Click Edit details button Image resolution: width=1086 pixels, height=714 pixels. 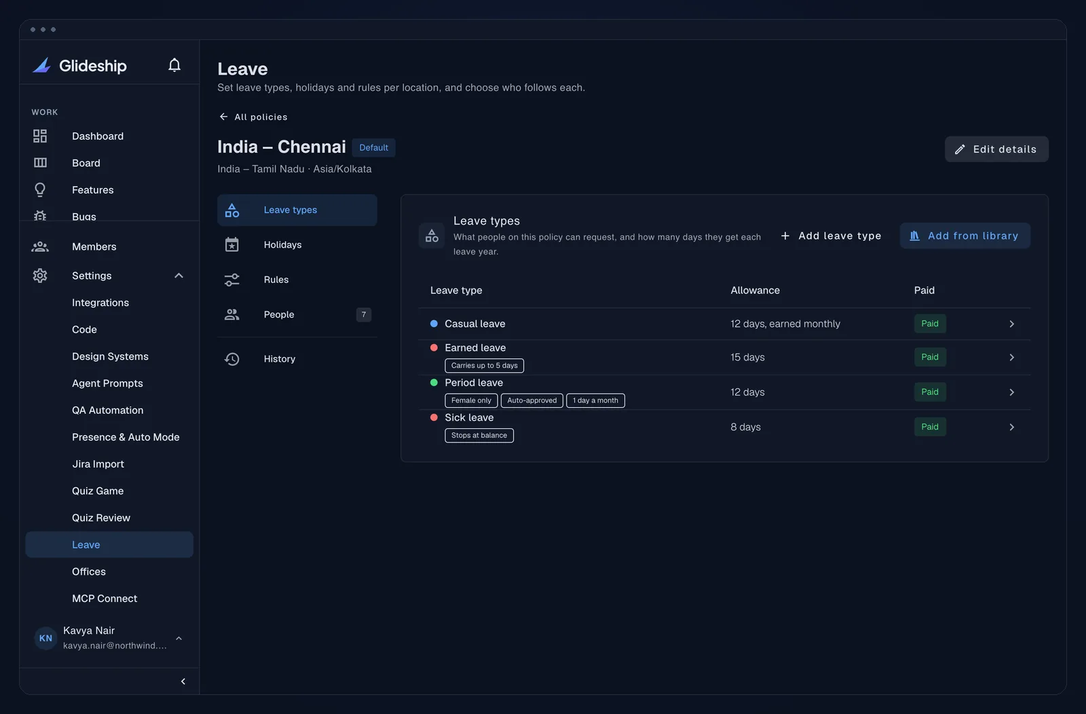click(996, 149)
